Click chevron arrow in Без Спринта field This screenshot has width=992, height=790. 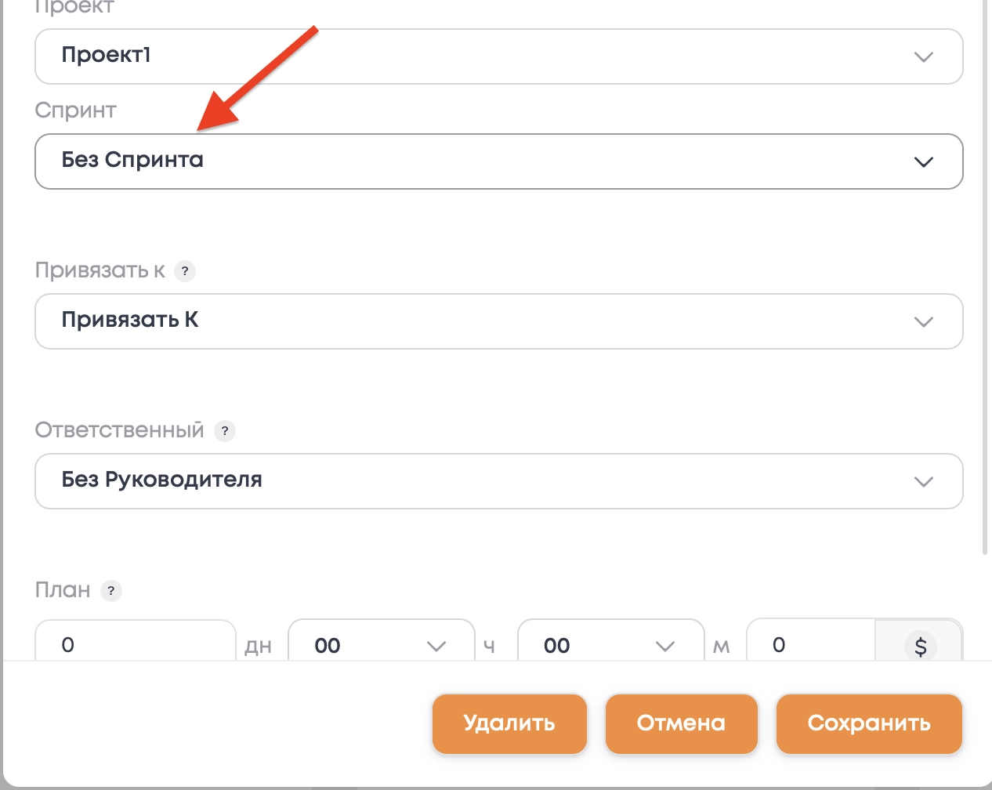(x=924, y=162)
